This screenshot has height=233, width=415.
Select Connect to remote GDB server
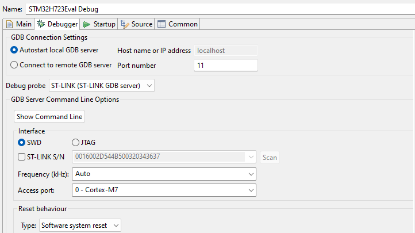61,65
